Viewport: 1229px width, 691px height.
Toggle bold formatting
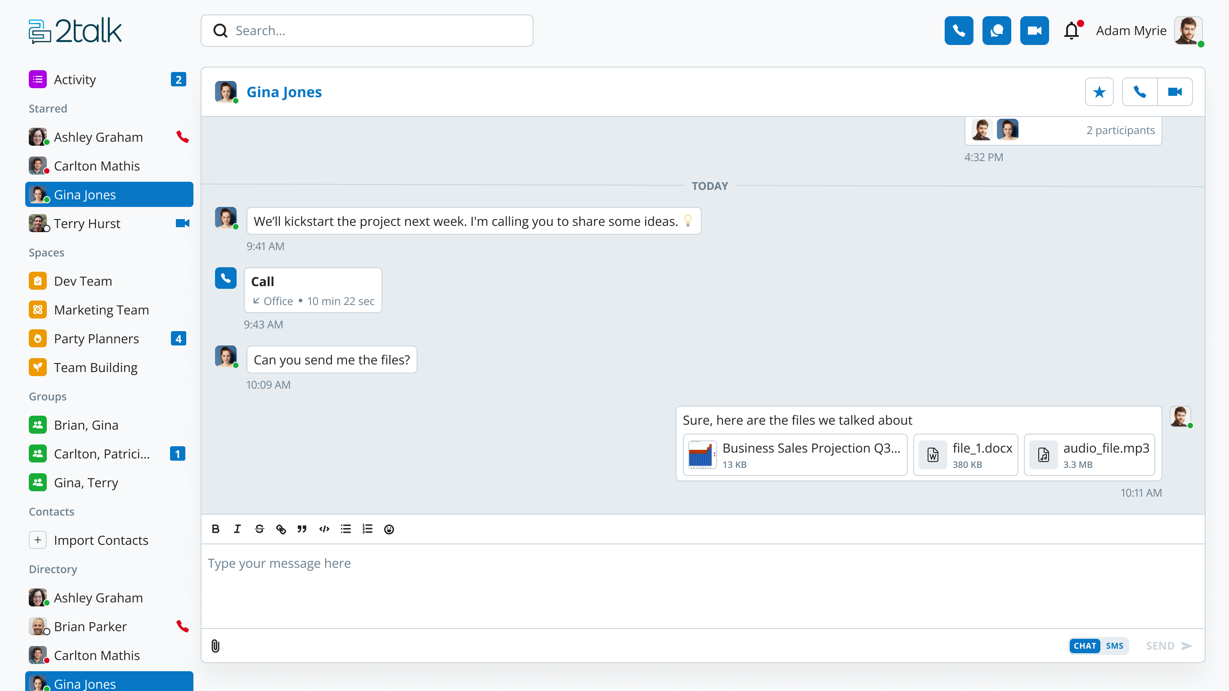point(215,529)
